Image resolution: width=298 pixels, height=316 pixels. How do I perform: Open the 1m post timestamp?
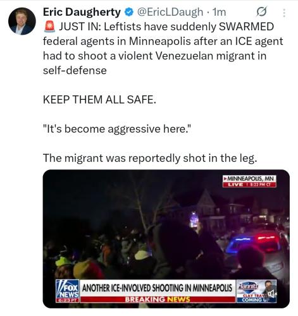(x=219, y=12)
